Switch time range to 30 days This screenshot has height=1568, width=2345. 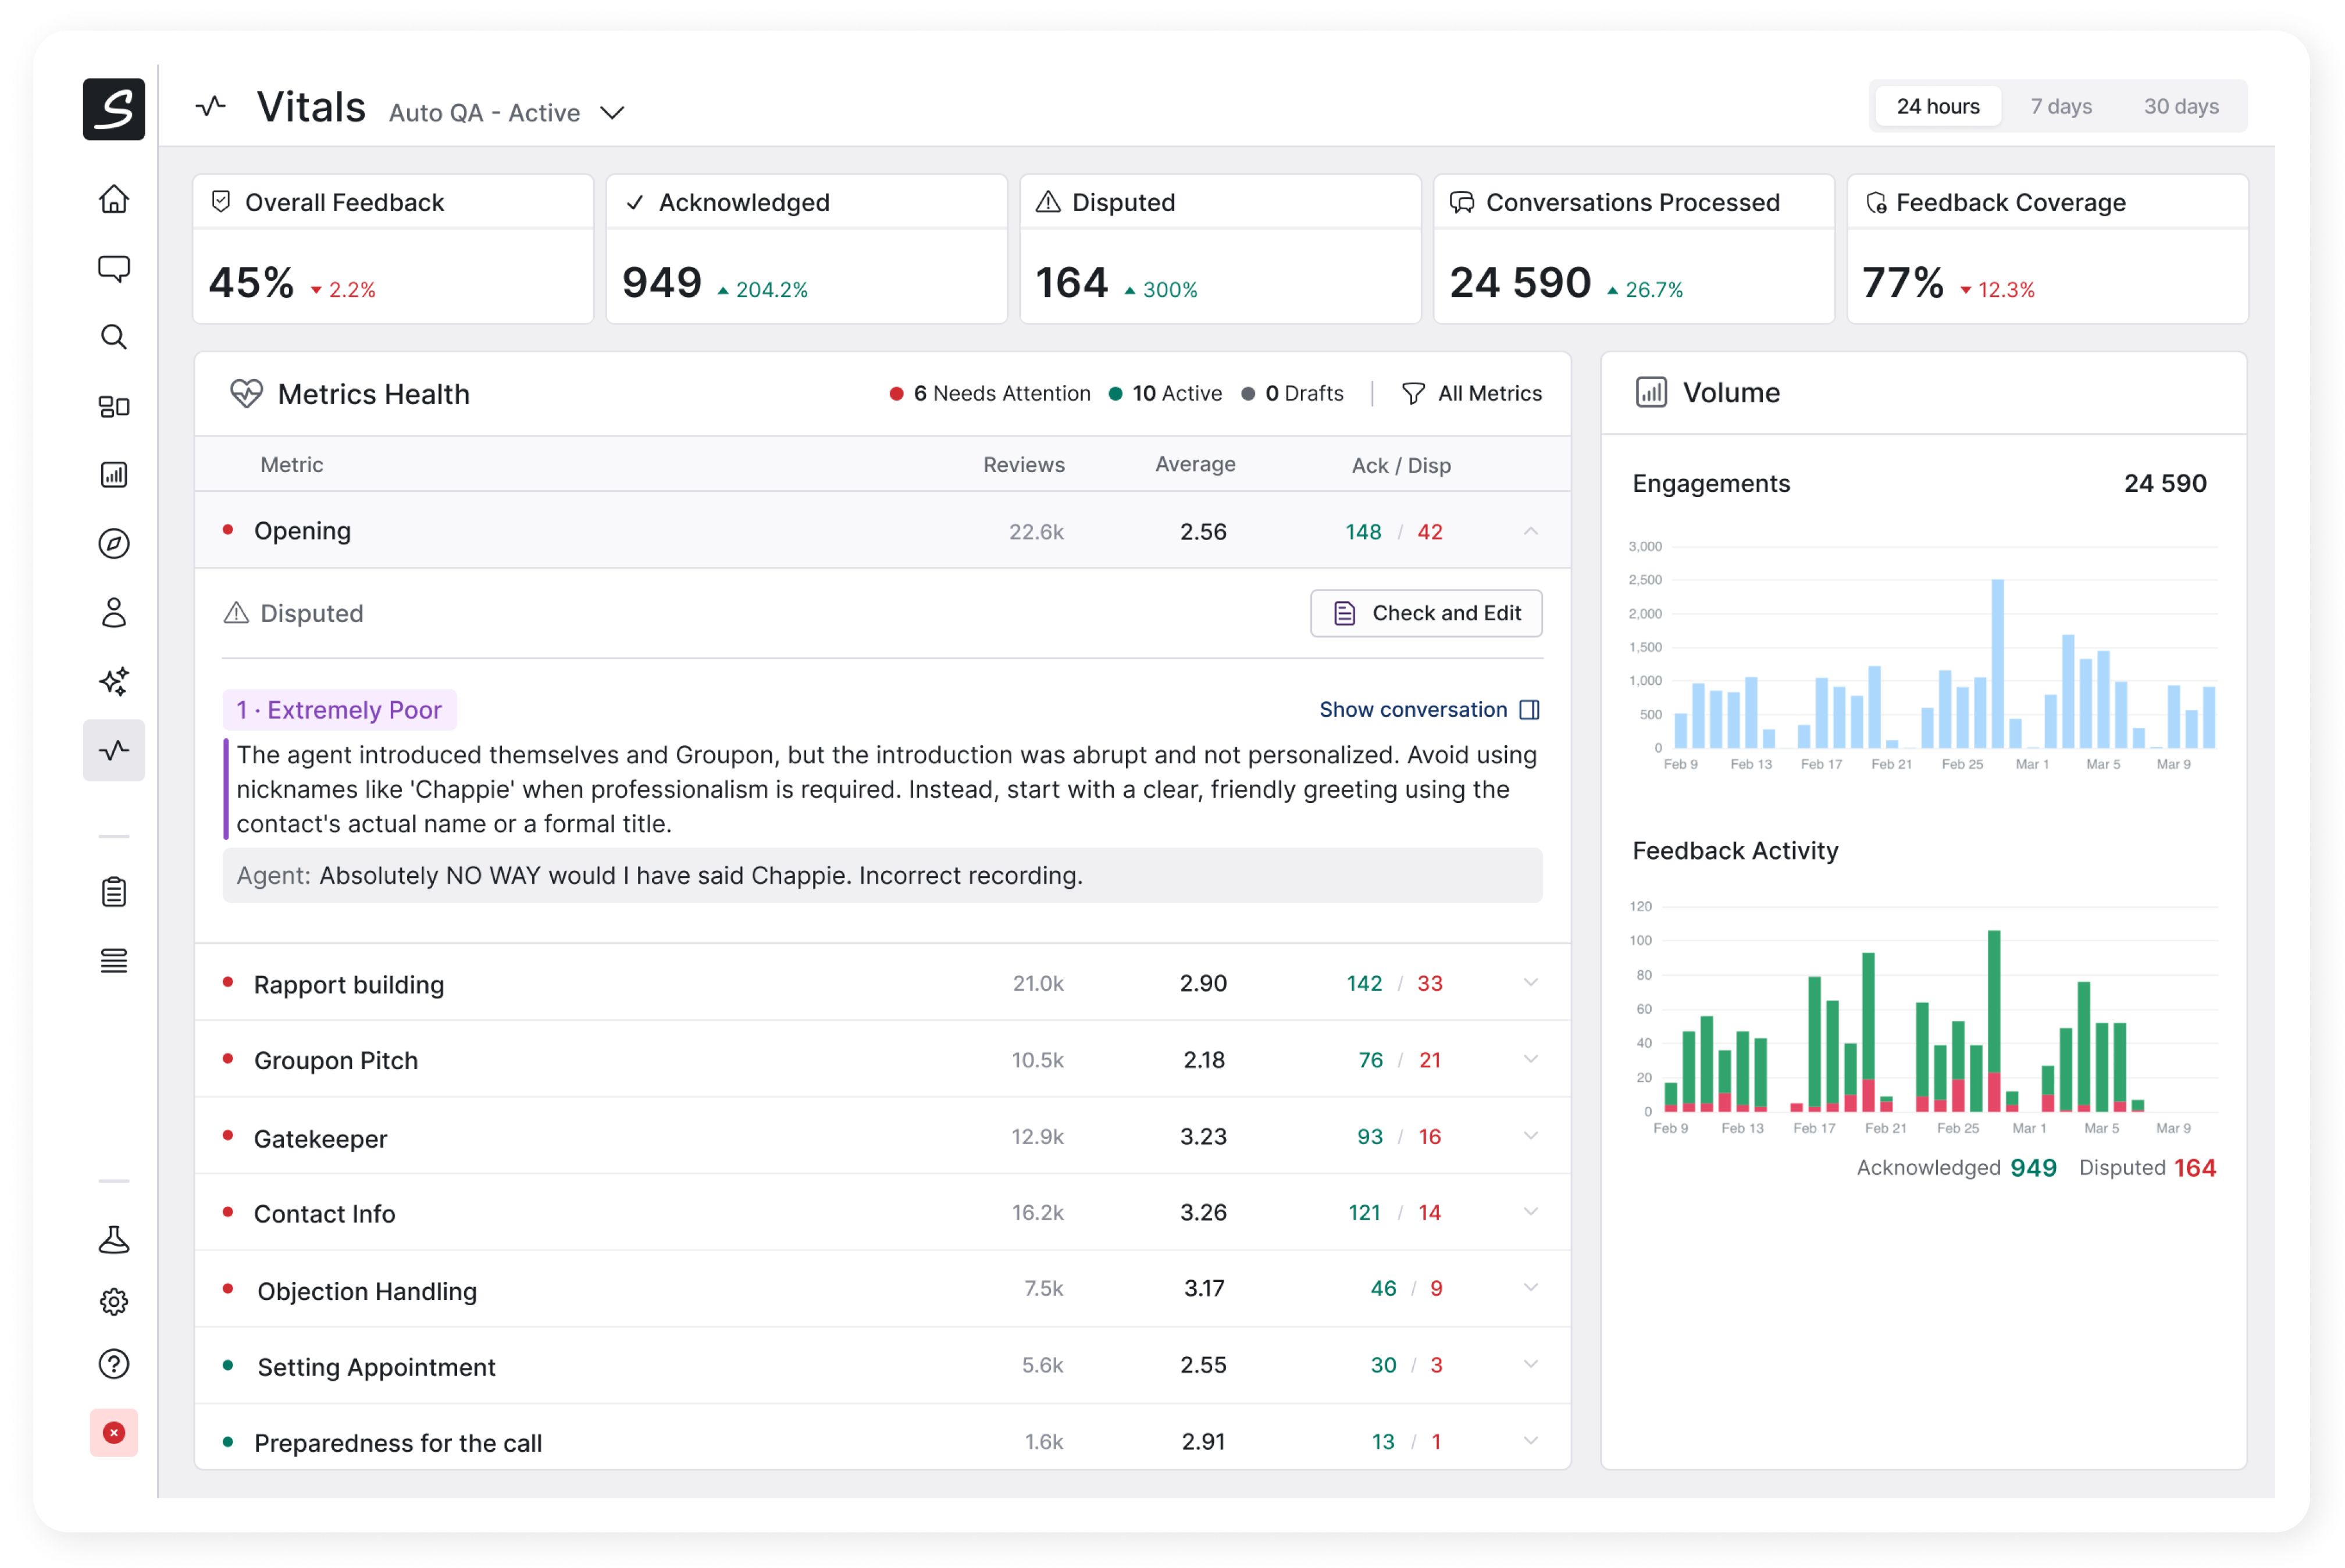[x=2181, y=106]
